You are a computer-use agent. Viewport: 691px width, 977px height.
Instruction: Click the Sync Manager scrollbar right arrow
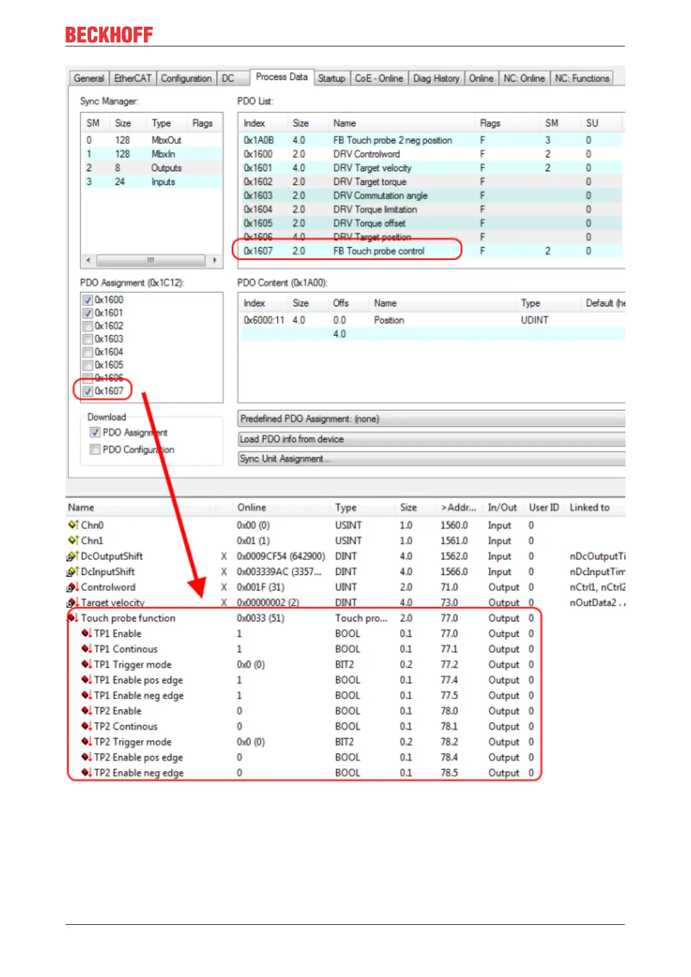point(215,260)
